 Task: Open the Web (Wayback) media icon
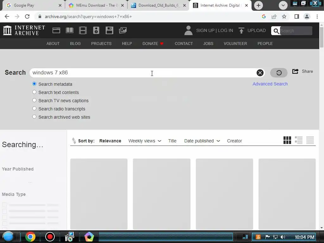coord(56,30)
